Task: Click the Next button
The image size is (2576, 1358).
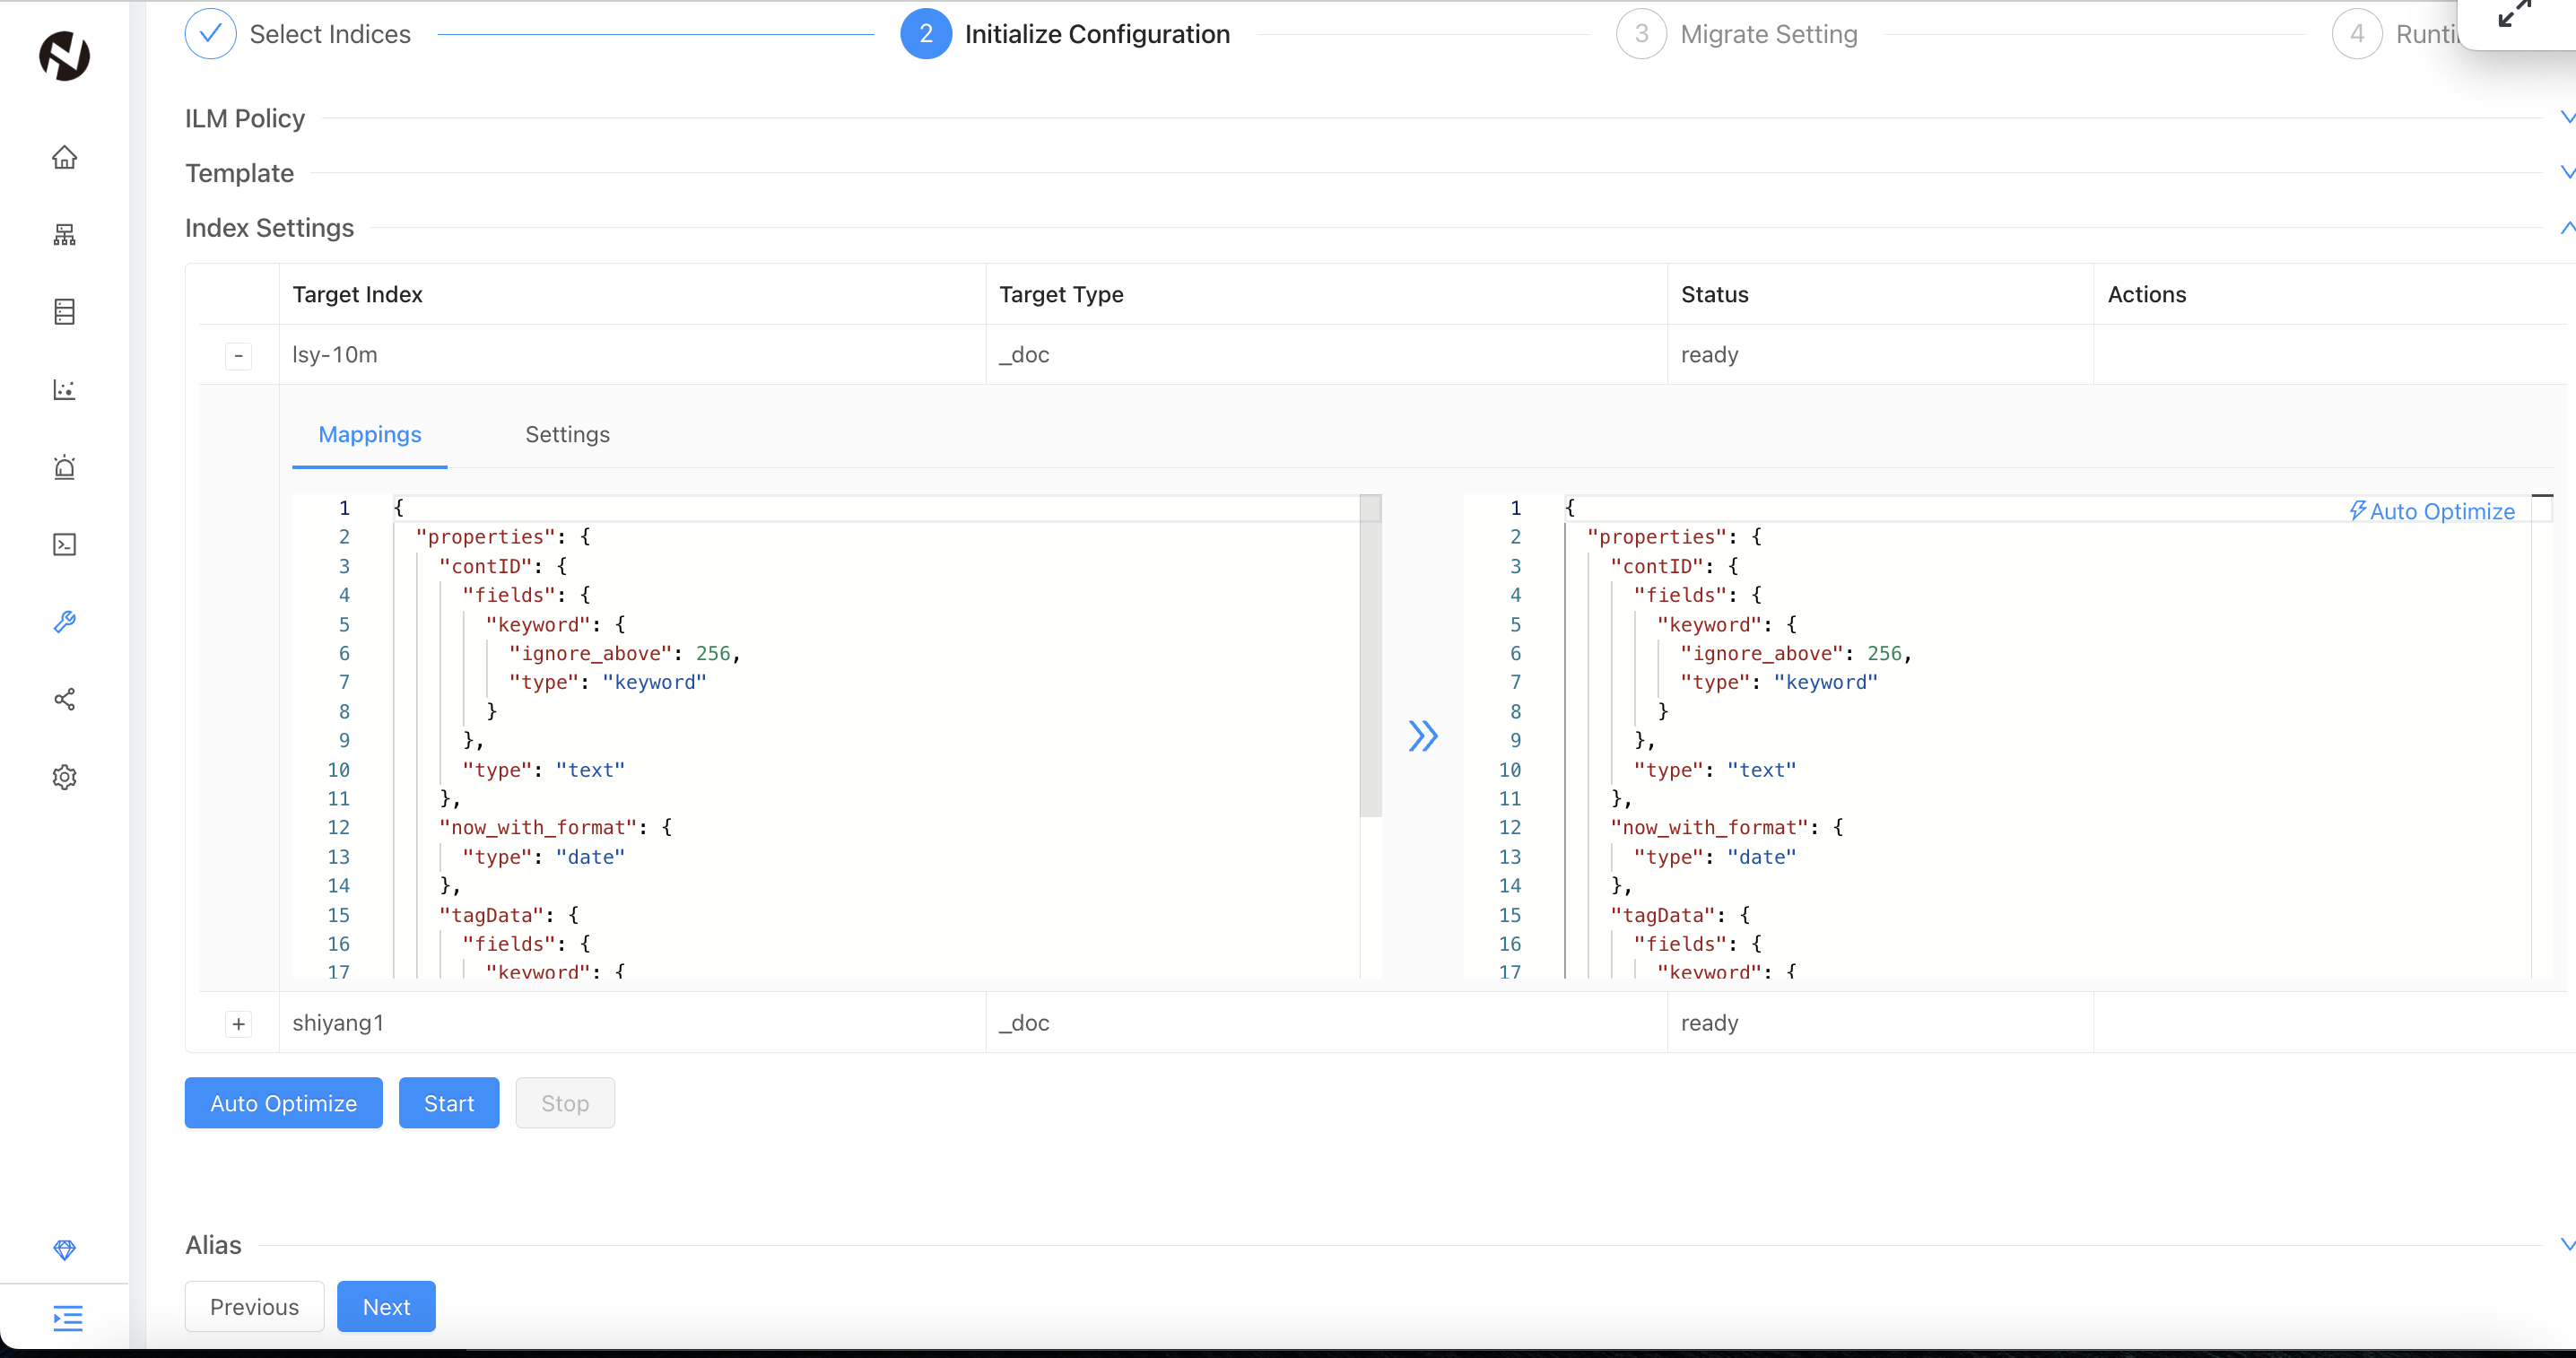Action: (x=386, y=1306)
